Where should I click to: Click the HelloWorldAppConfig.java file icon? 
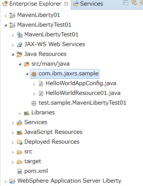click(41, 84)
